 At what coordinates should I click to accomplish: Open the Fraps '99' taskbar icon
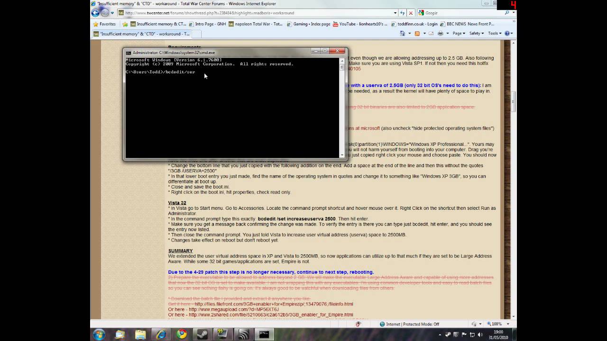coord(222,334)
